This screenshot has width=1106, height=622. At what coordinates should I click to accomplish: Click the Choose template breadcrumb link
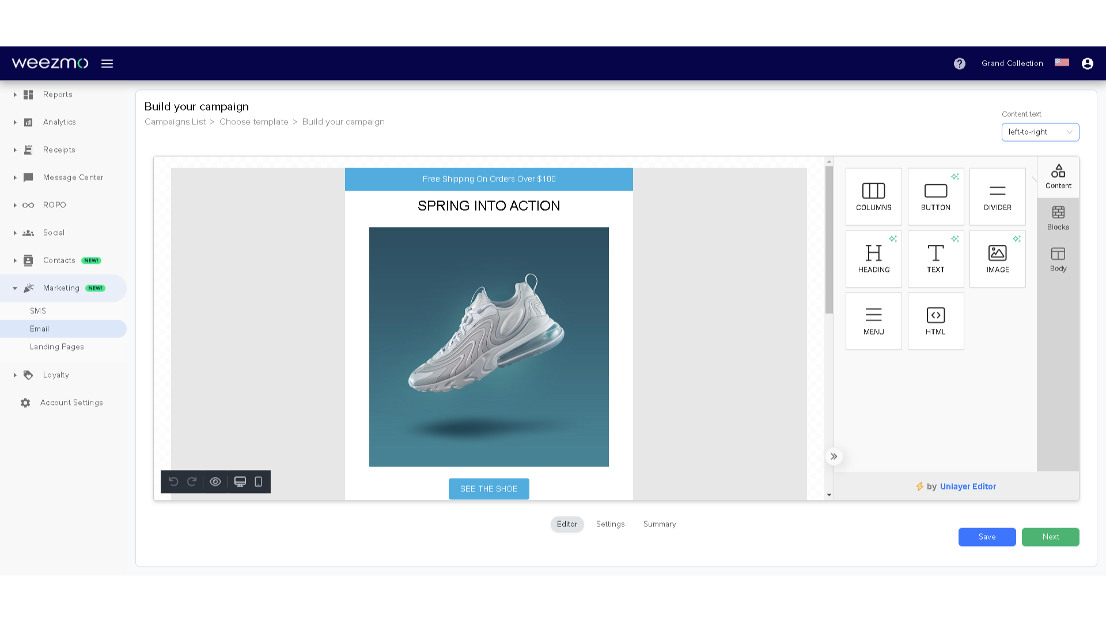coord(253,122)
